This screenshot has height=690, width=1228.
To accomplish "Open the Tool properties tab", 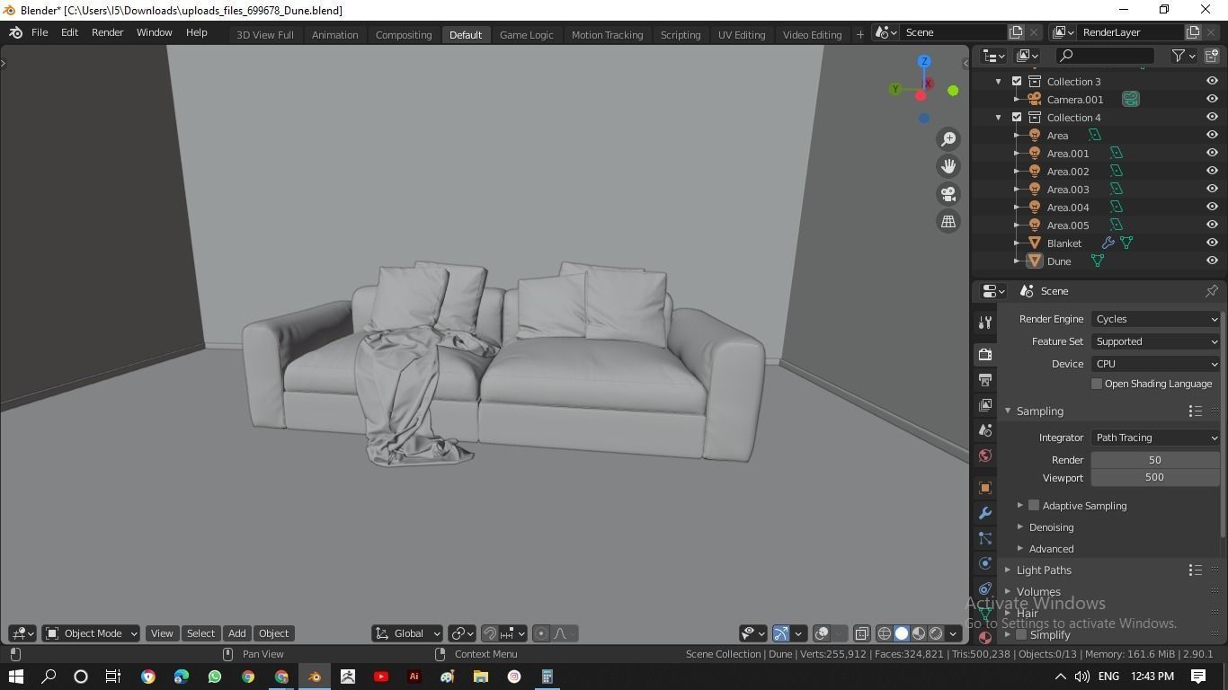I will pyautogui.click(x=985, y=323).
